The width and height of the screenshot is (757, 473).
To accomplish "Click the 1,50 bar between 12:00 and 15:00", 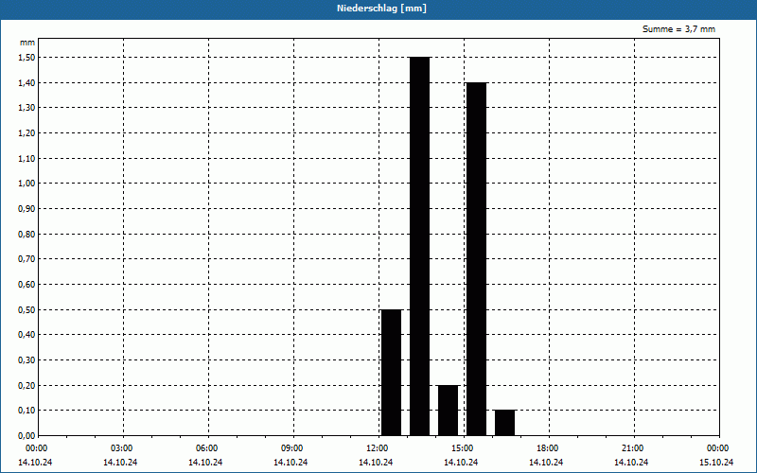I will point(419,246).
